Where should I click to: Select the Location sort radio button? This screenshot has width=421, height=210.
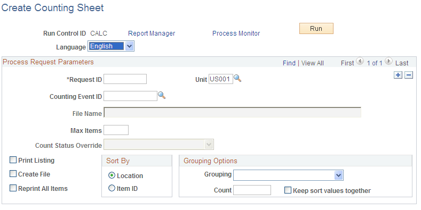(112, 175)
